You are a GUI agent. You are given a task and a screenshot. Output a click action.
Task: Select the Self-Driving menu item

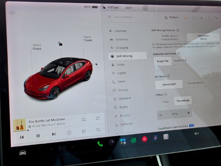point(127,56)
